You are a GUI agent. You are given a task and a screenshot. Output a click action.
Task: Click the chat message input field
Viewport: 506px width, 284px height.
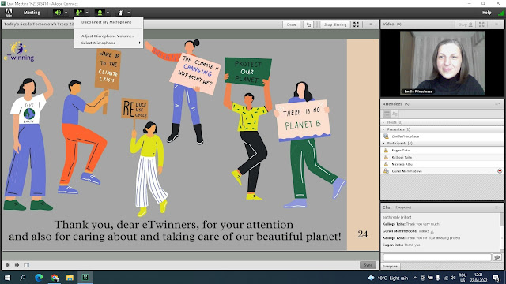tap(437, 257)
